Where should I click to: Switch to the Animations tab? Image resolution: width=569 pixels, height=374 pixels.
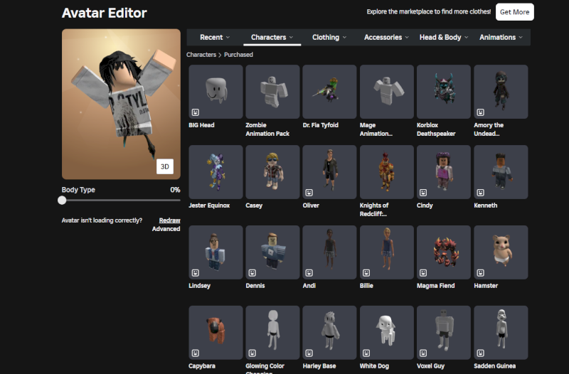[501, 37]
